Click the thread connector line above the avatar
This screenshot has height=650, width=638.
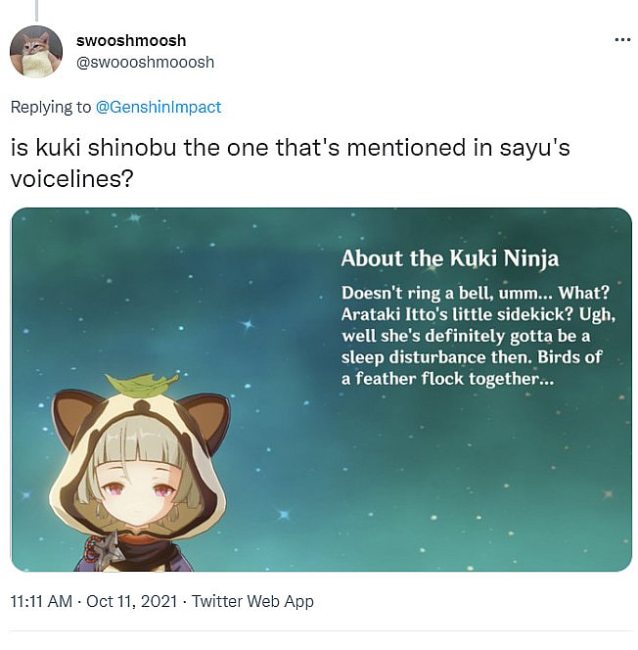pos(37,11)
